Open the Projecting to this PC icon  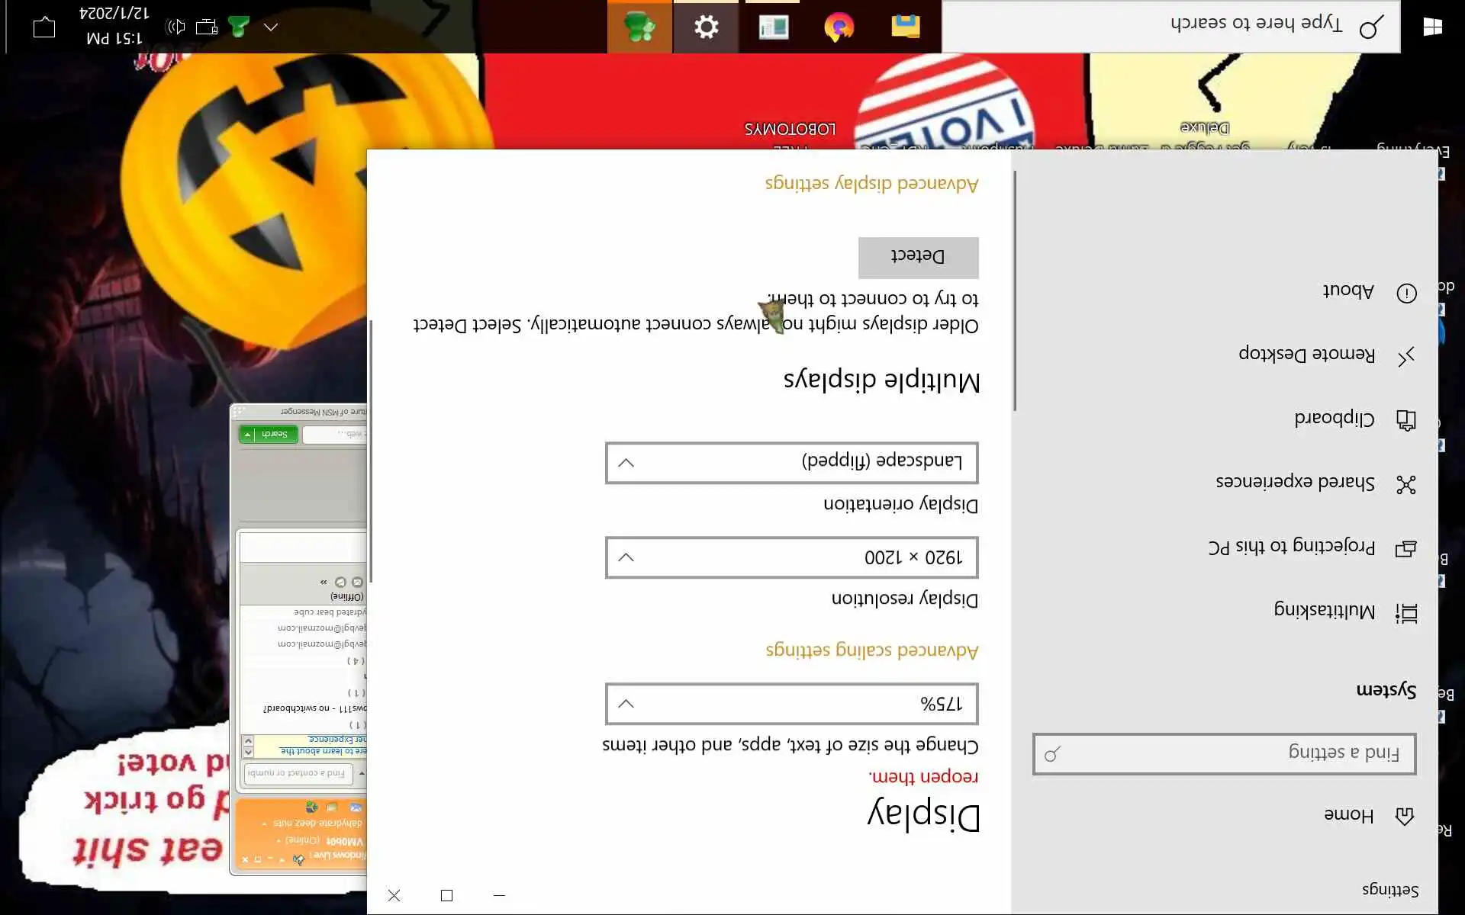(x=1406, y=548)
